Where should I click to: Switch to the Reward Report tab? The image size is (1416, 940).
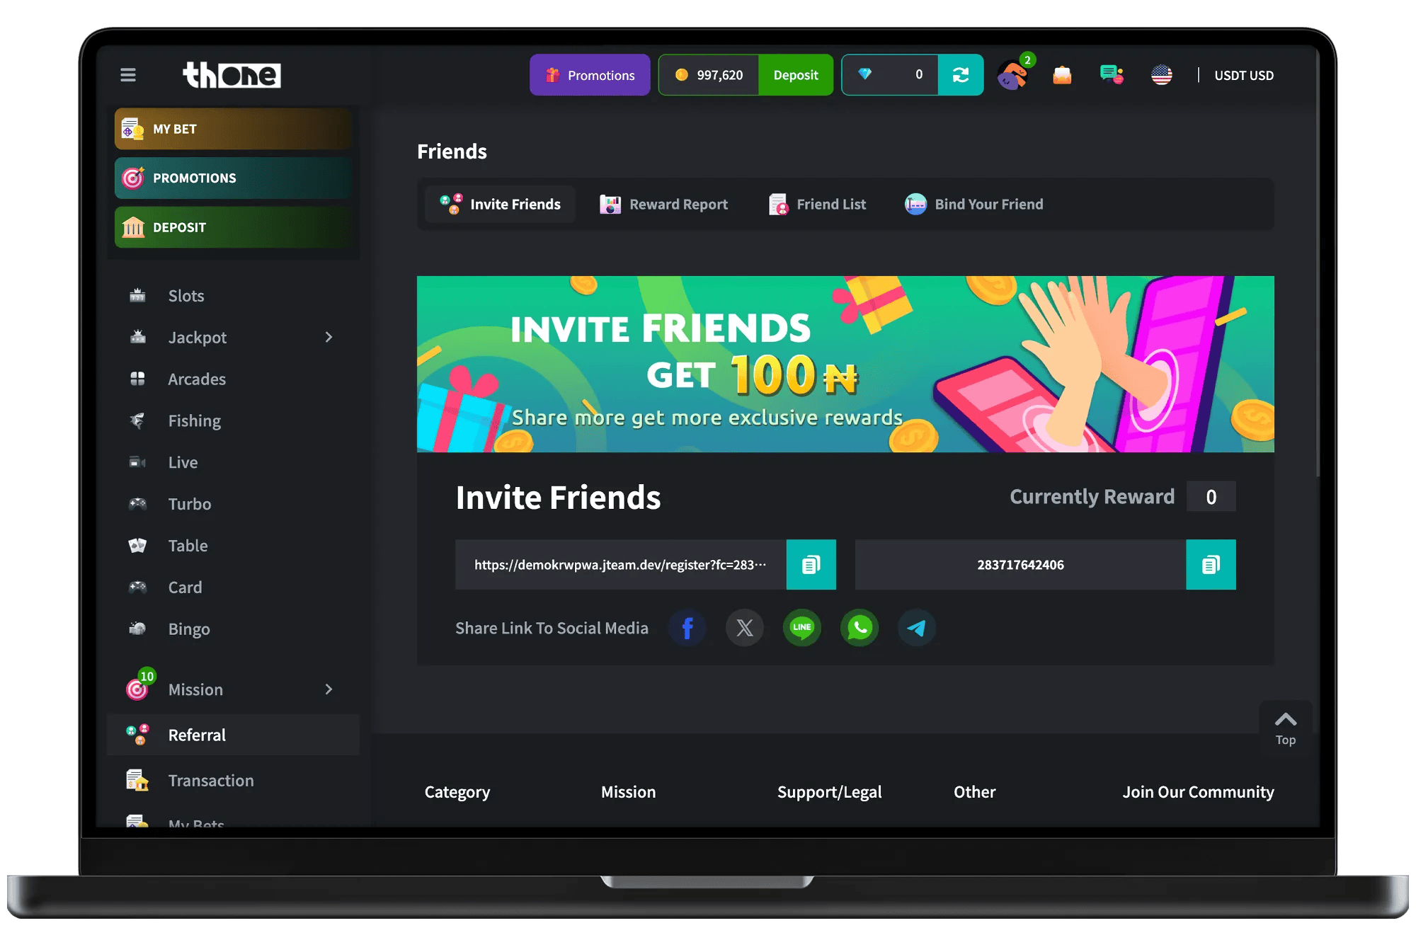click(x=663, y=205)
